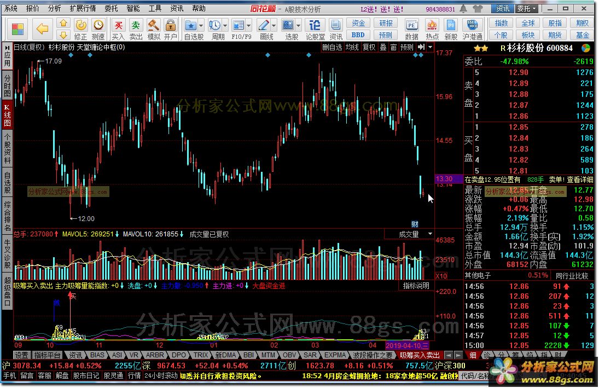Expand the 周期 dropdown arrow
Image resolution: width=599 pixels, height=388 pixels.
[225, 26]
